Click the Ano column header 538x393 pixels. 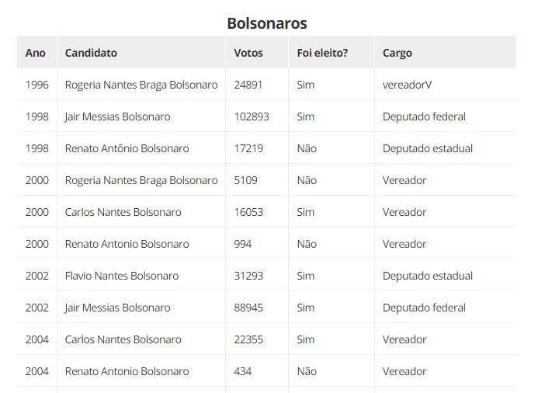[36, 53]
